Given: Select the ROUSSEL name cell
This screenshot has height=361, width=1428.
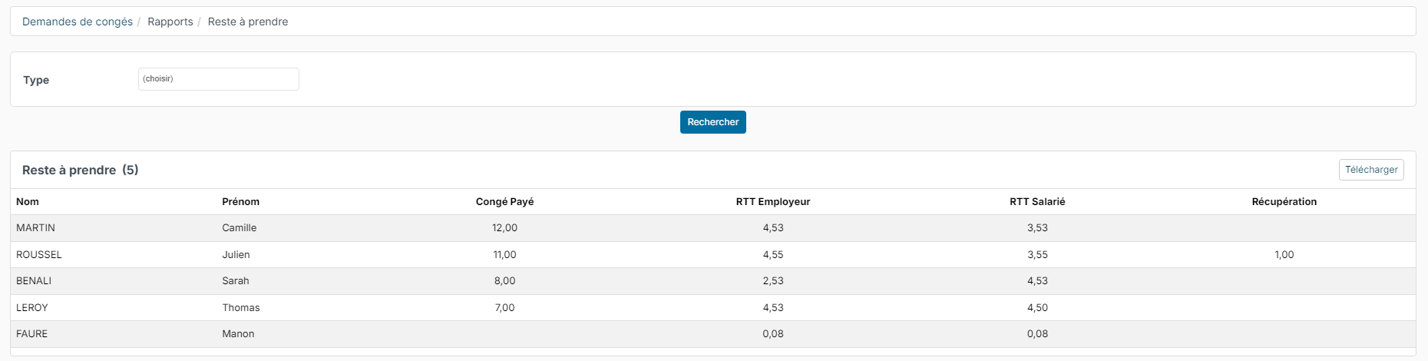Looking at the screenshot, I should 39,255.
